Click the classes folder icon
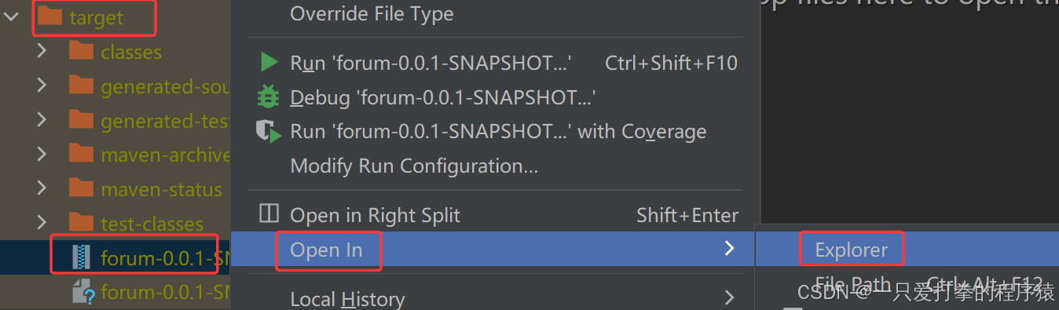Viewport: 1059px width, 310px height. [81, 52]
